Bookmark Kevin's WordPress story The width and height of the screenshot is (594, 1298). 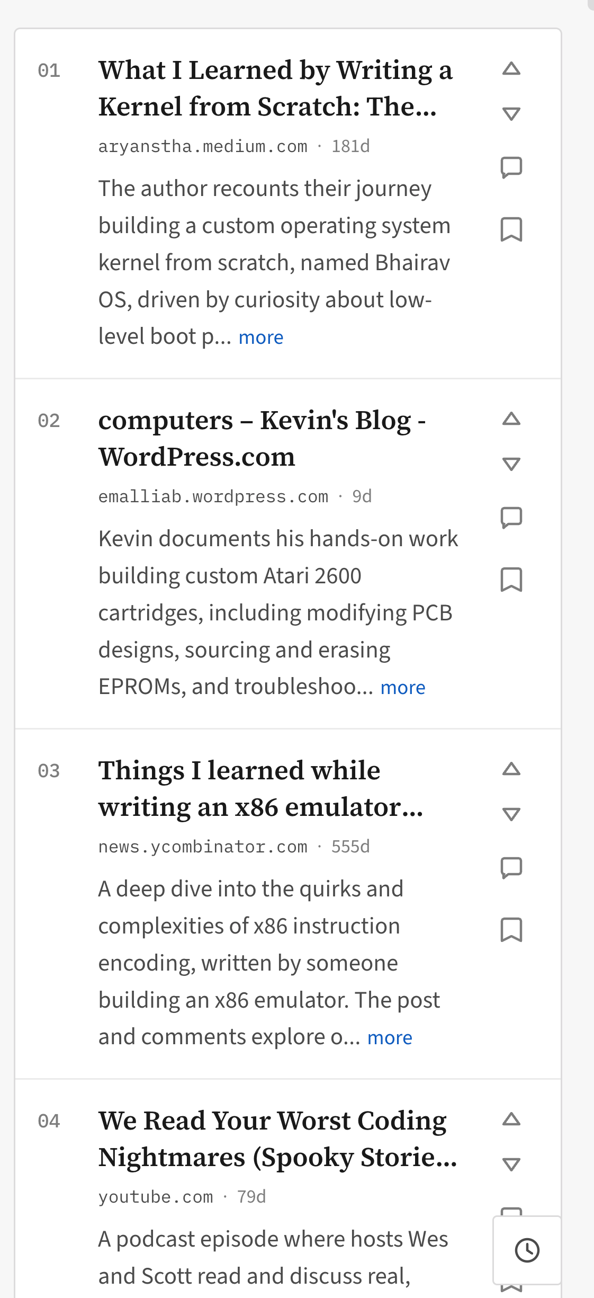click(512, 580)
